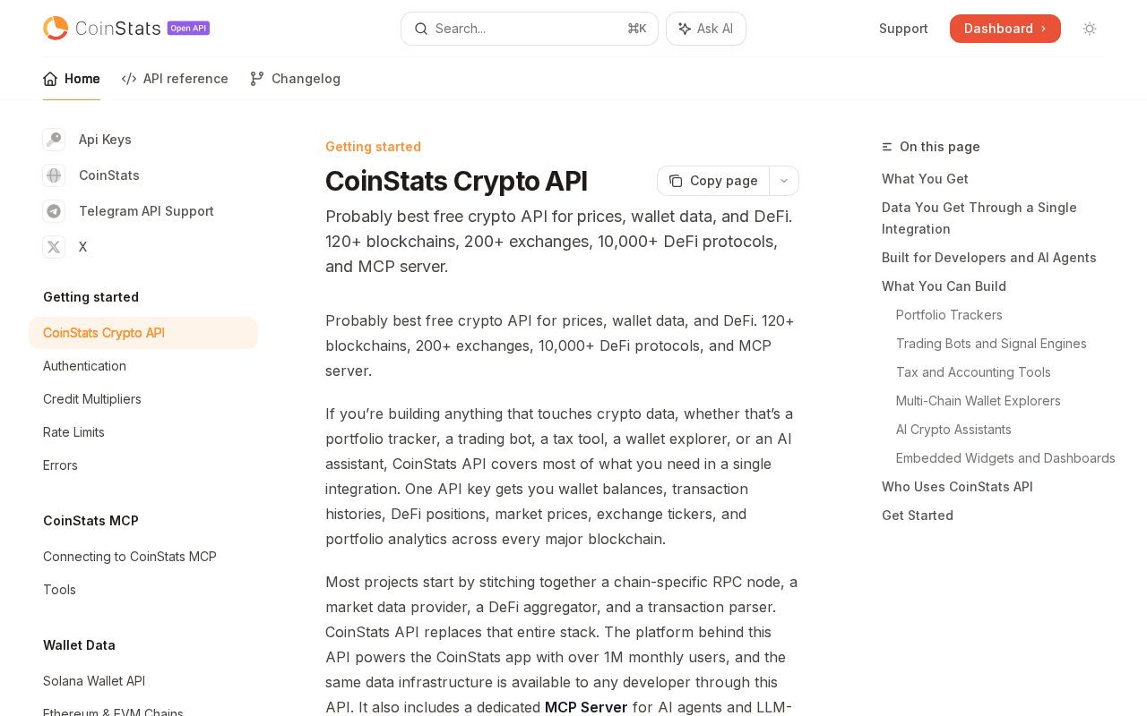Screen dimensions: 1147x716
Task: Open Credit Multipliers sidebar page
Action: tap(92, 399)
